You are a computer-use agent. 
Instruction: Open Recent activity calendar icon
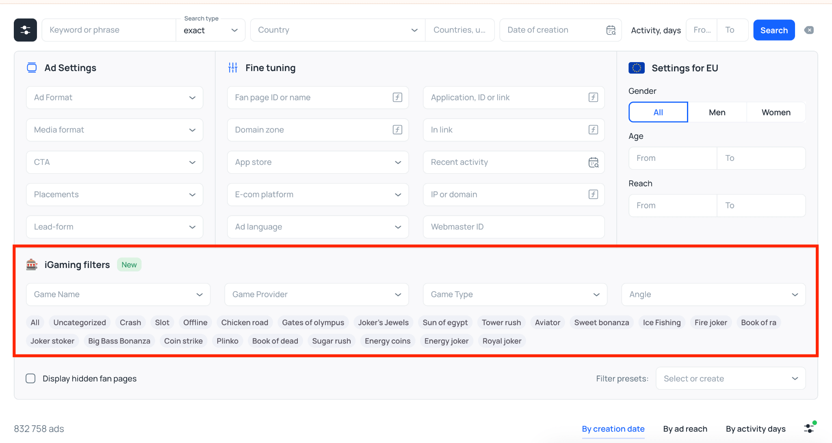pos(593,162)
